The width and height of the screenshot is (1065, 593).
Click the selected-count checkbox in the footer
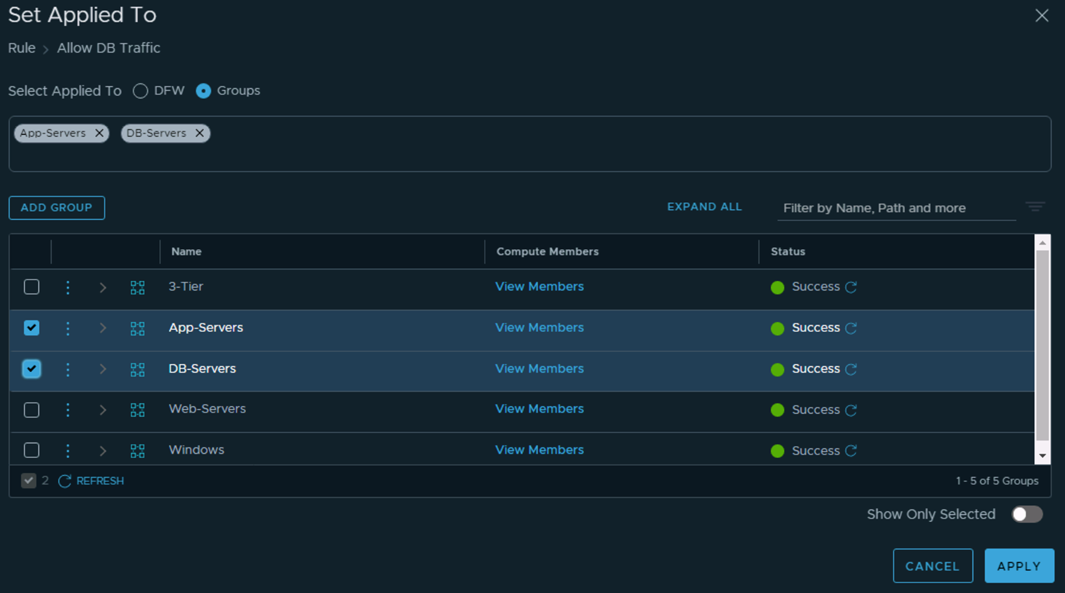click(28, 480)
